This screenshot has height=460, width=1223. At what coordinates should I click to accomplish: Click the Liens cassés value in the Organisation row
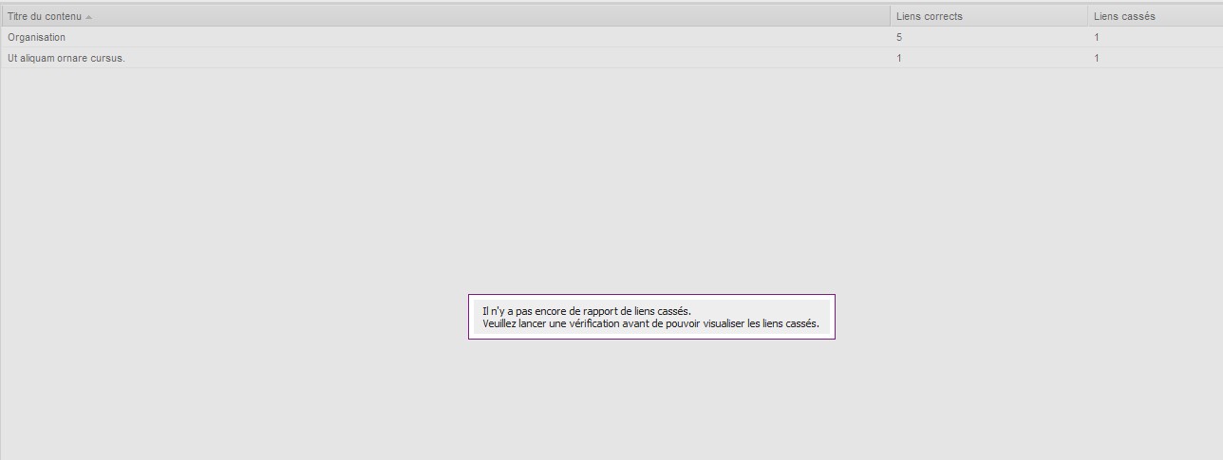tap(1097, 37)
